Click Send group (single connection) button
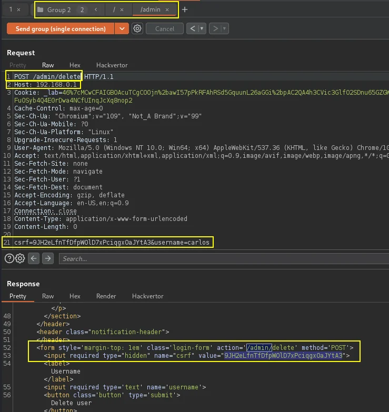Screen dimensions: 389x412 61,28
